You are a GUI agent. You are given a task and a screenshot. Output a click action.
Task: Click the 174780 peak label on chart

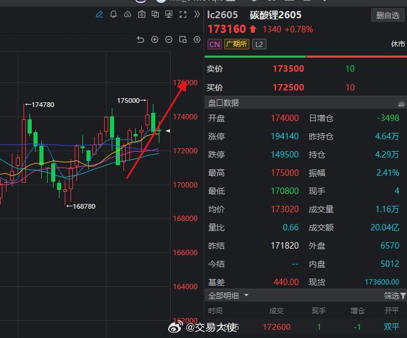(43, 105)
